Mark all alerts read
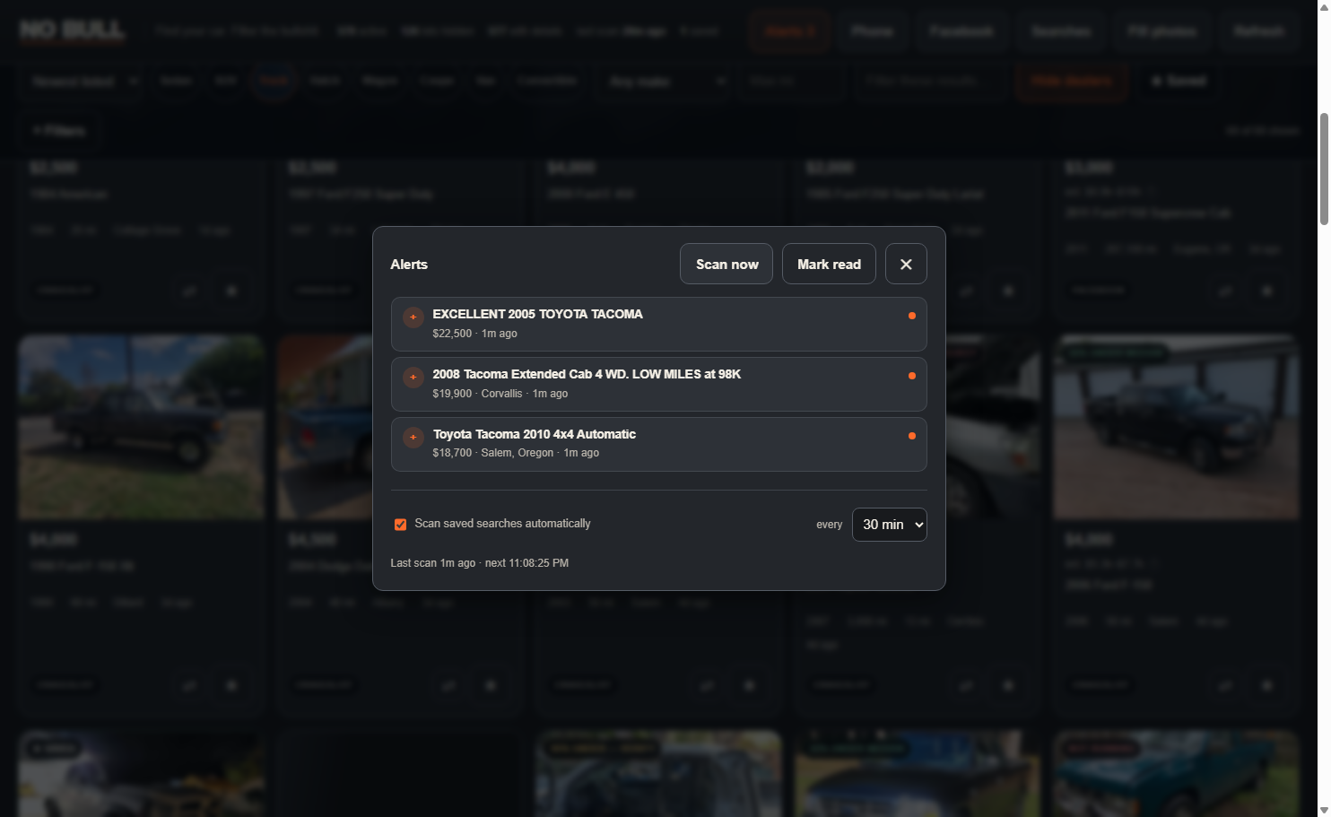Image resolution: width=1331 pixels, height=817 pixels. pos(829,264)
